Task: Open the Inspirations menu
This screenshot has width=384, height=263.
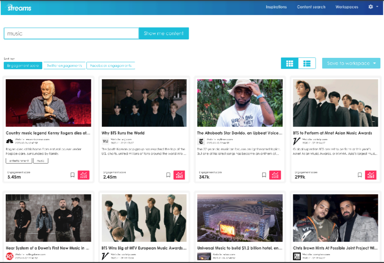Action: tap(276, 7)
